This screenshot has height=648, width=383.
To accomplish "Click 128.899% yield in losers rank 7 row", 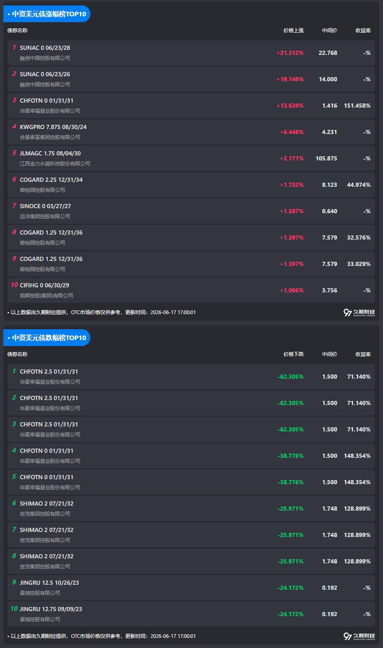I will [357, 535].
